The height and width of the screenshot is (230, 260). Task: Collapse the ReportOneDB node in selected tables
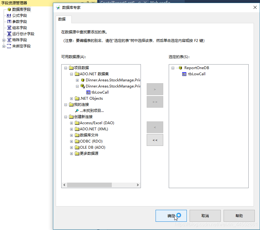pyautogui.click(x=173, y=68)
